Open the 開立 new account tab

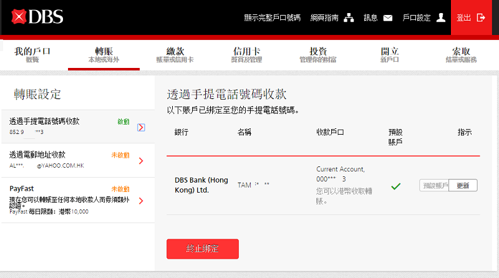point(389,55)
